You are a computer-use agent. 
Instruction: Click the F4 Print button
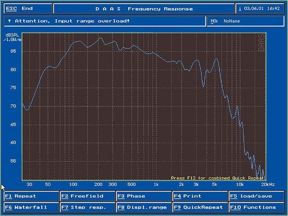pos(199,196)
